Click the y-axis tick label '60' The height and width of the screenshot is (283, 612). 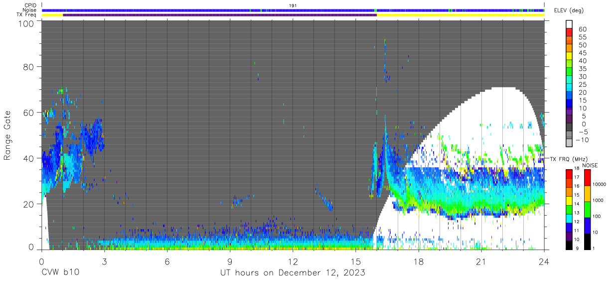pos(29,113)
